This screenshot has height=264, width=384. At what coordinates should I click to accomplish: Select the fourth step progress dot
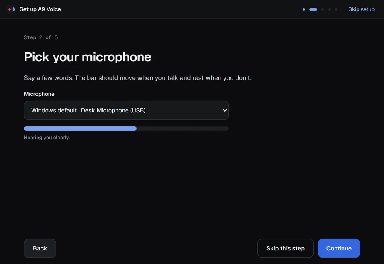(329, 9)
